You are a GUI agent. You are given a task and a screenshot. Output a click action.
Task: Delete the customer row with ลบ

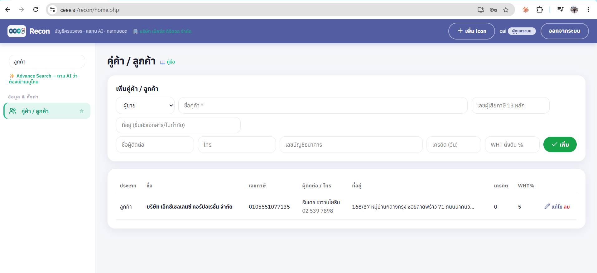(x=567, y=207)
